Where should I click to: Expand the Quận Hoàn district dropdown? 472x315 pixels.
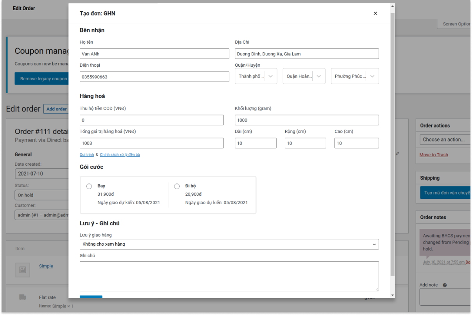coord(304,76)
